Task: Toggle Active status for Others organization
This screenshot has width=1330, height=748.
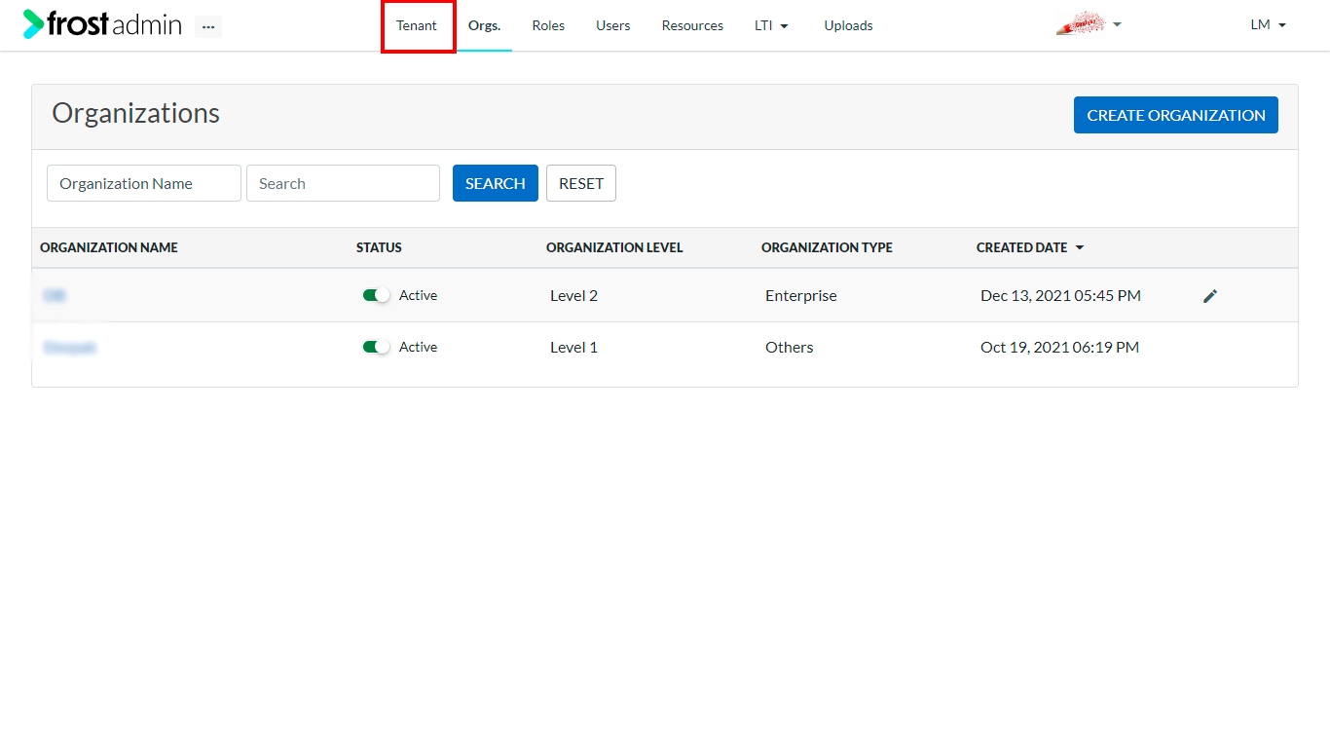Action: [376, 347]
